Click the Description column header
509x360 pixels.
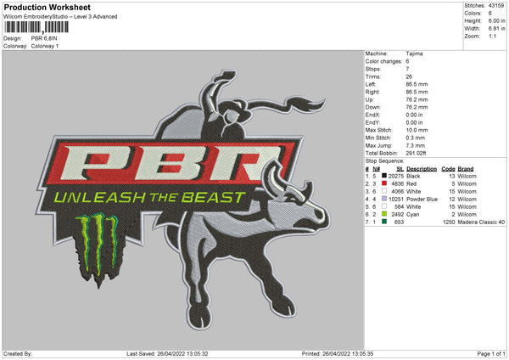[422, 169]
